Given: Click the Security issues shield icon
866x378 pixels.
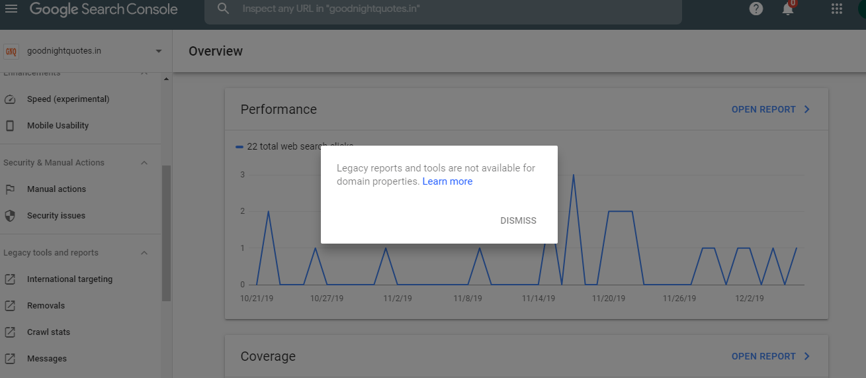Looking at the screenshot, I should coord(10,216).
